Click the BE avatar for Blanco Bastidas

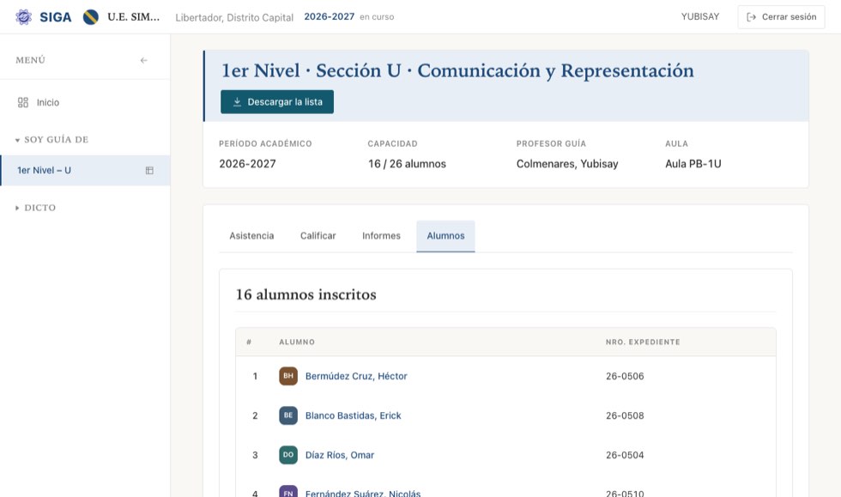[x=288, y=415]
